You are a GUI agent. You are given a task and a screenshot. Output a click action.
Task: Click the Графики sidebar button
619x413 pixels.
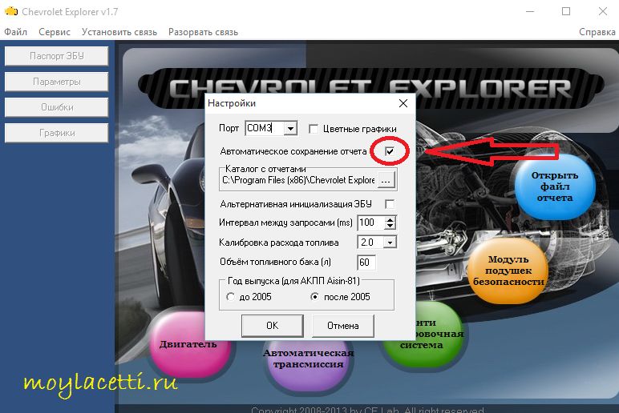point(56,133)
